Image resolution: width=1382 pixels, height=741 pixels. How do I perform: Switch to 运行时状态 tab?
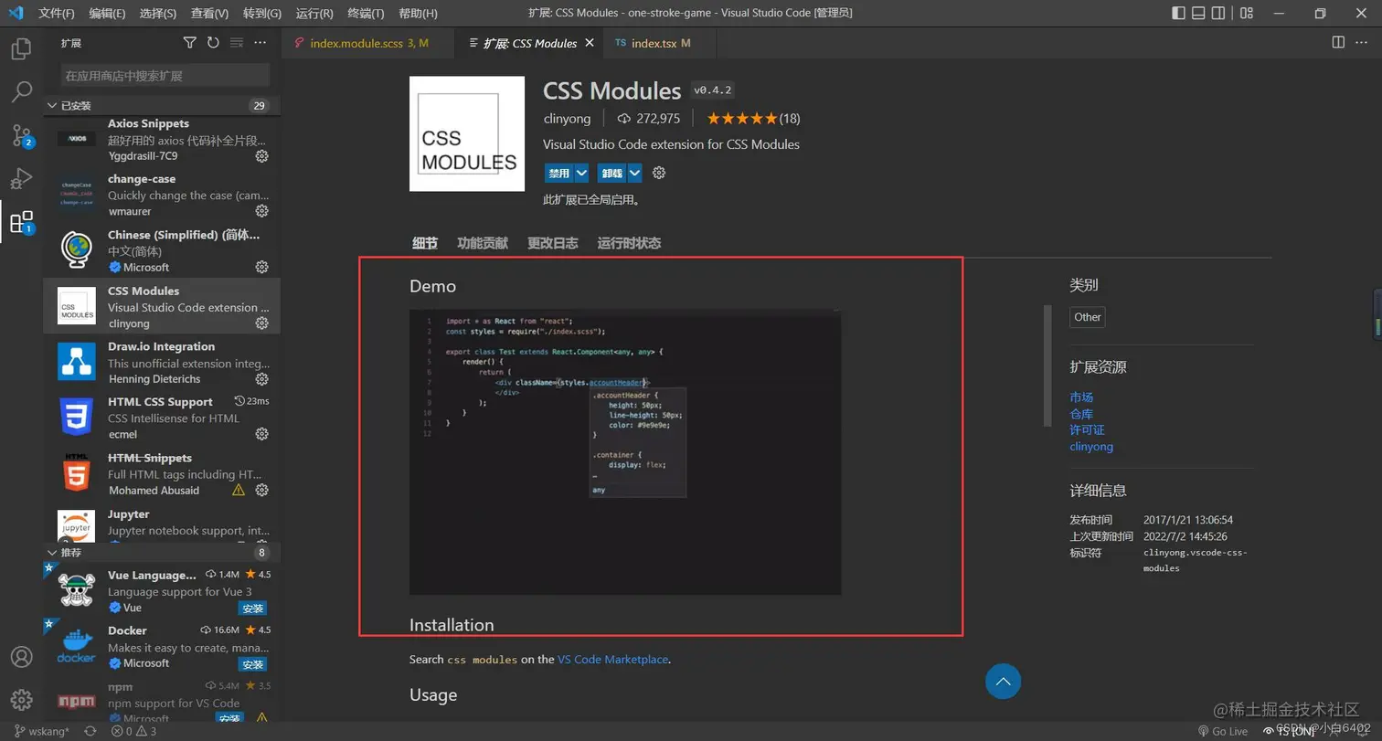pos(629,243)
